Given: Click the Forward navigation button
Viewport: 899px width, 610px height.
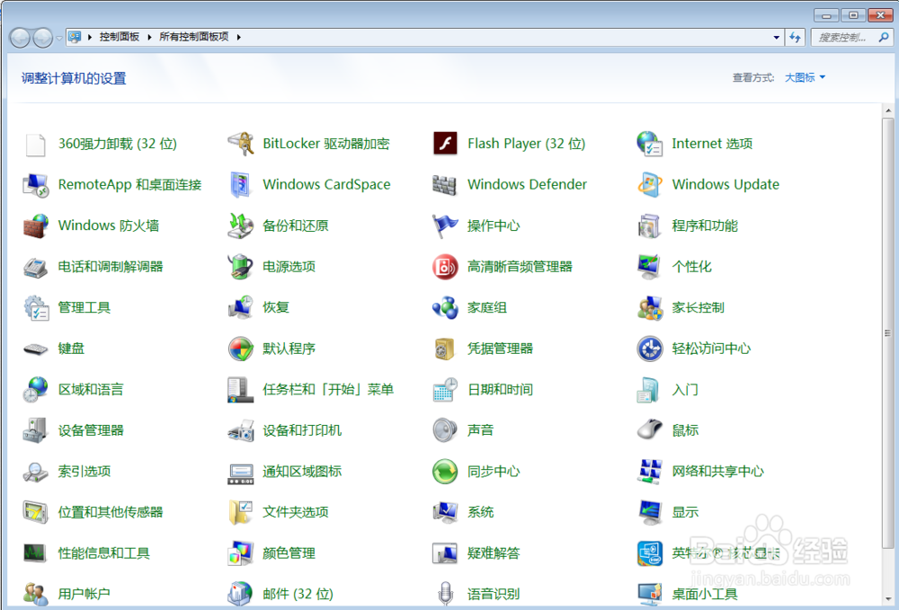Looking at the screenshot, I should (x=43, y=38).
